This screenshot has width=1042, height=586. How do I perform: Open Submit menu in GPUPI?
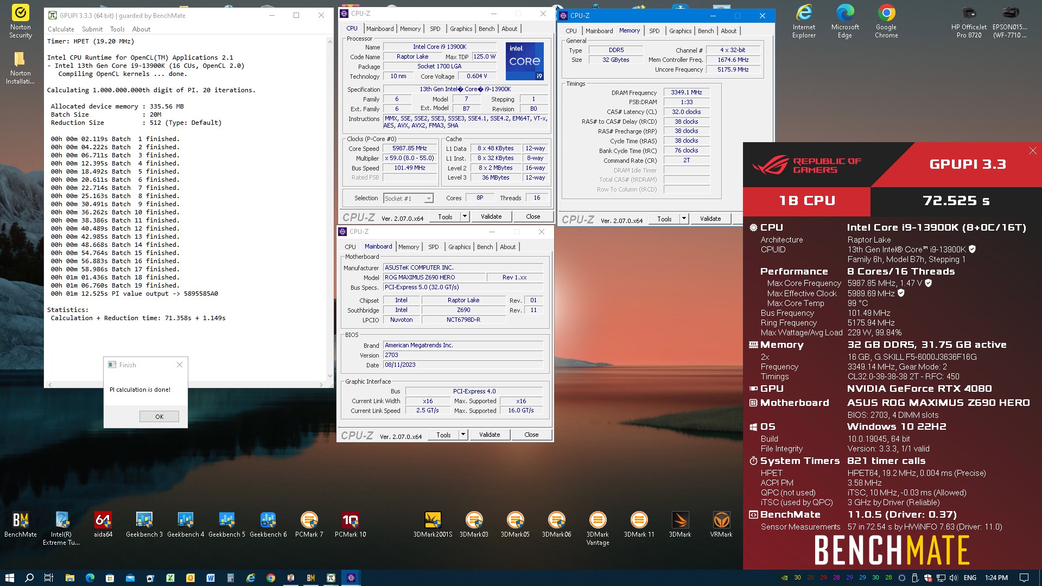click(x=92, y=29)
